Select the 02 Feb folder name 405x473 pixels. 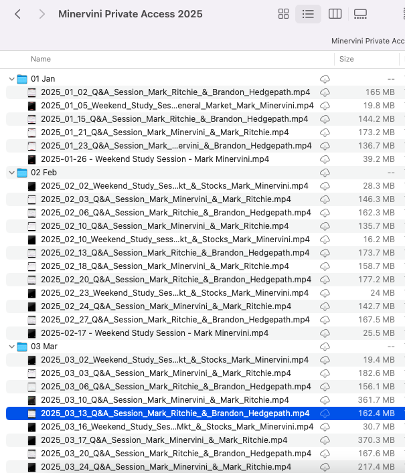pos(44,172)
